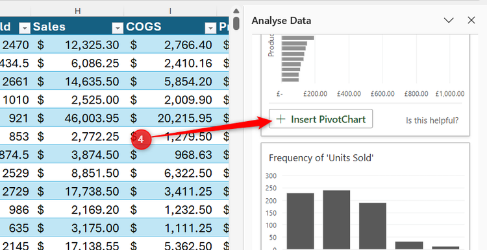Click the Frequency of 'Units Sold' bar chart

click(x=365, y=210)
